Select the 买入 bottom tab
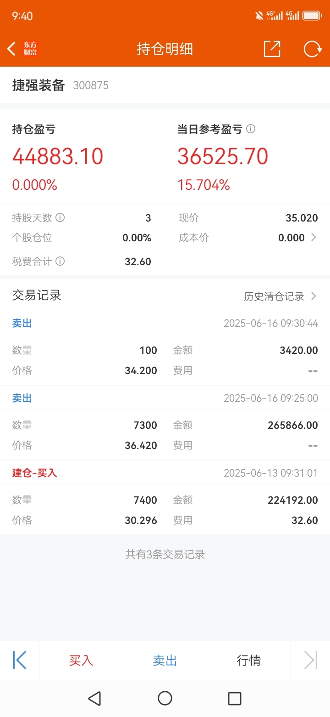The image size is (330, 717). 81,660
